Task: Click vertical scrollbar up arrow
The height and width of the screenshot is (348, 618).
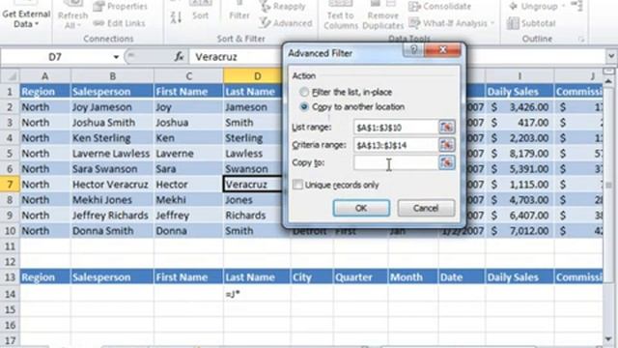Action: (x=608, y=81)
